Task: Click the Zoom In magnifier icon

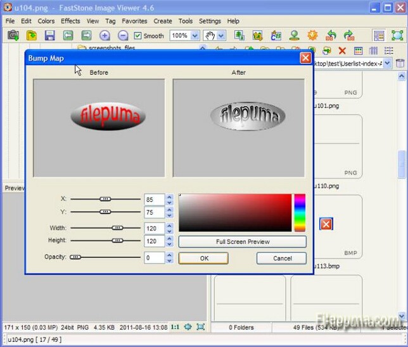Action: [x=105, y=35]
